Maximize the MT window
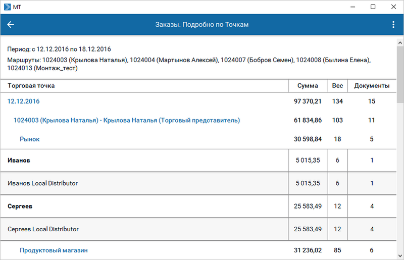Screen dimensions: 404x260 coord(373,7)
